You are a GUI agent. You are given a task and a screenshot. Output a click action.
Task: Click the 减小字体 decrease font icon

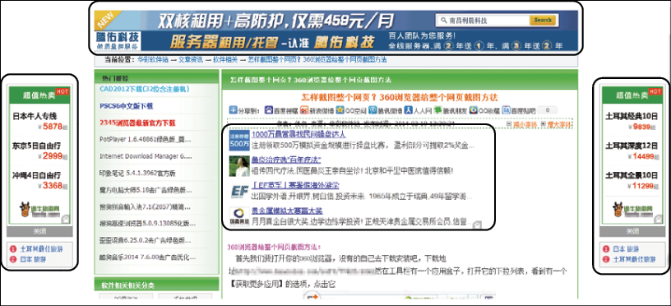(x=509, y=124)
